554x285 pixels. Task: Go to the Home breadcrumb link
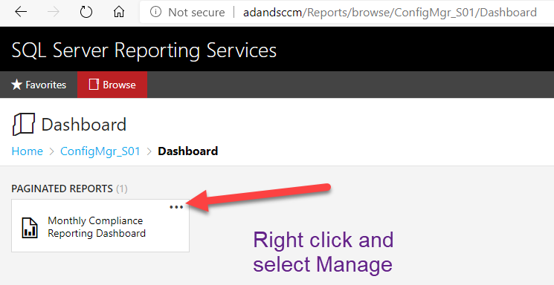(28, 151)
